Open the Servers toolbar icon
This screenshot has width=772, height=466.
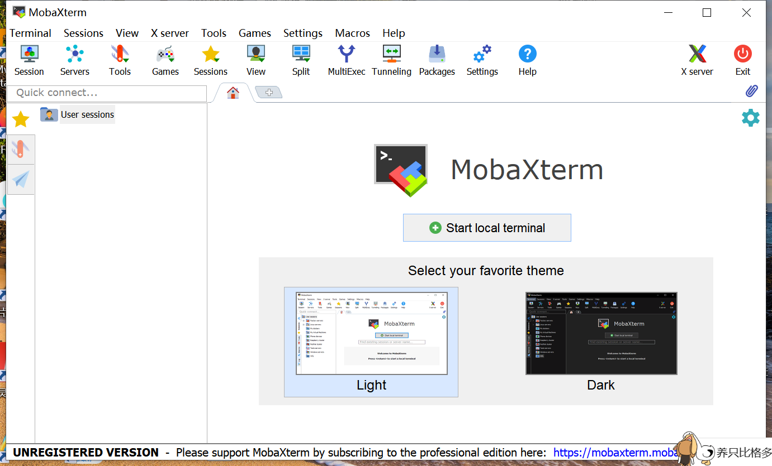click(x=74, y=60)
